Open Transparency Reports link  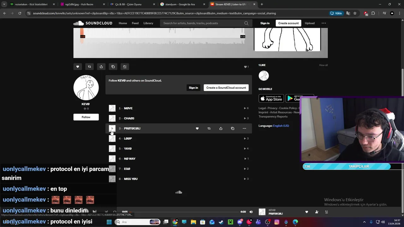[273, 116]
